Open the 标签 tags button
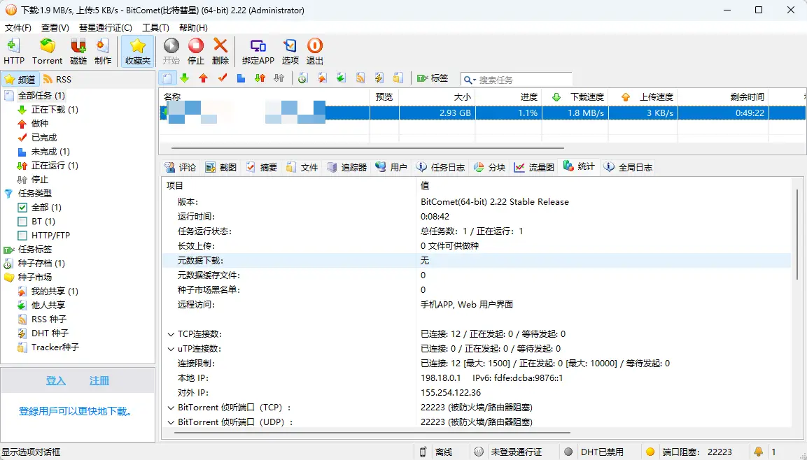Screen dimensions: 807x460 [433, 78]
